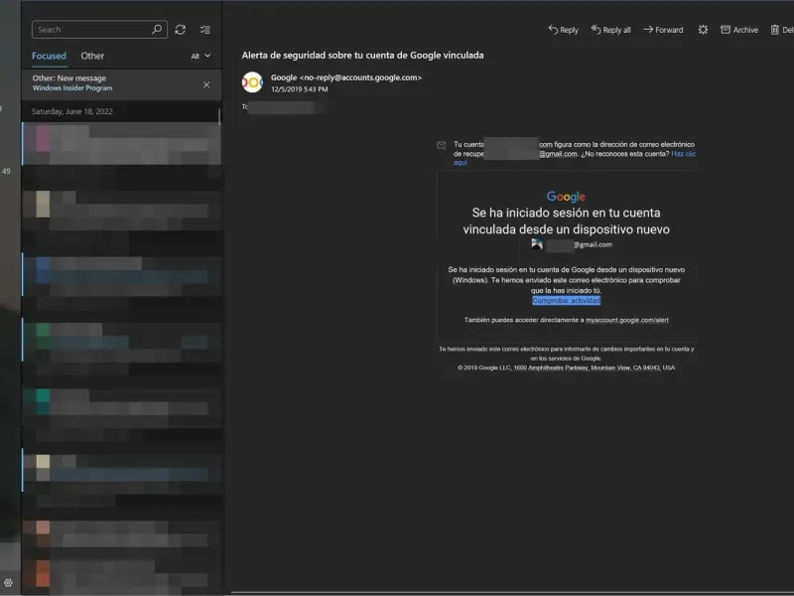Sync this view with the refresh icon
Viewport: 794px width, 596px height.
[x=181, y=30]
